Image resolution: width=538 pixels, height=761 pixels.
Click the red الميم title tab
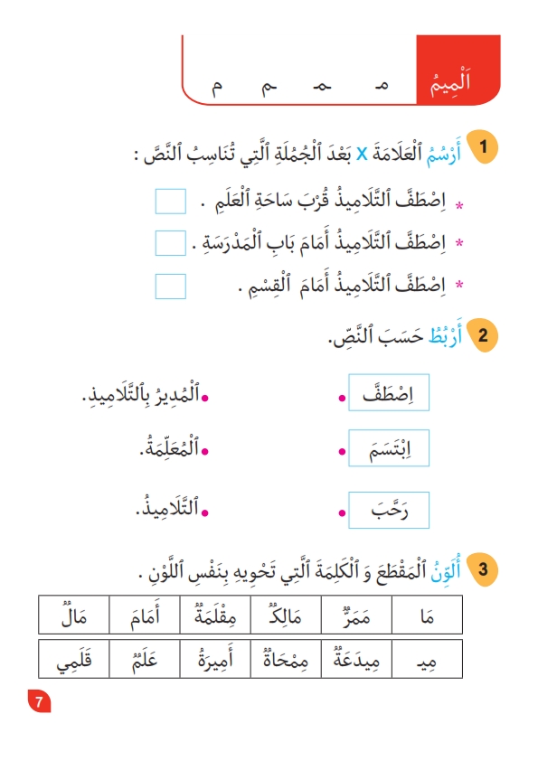458,70
